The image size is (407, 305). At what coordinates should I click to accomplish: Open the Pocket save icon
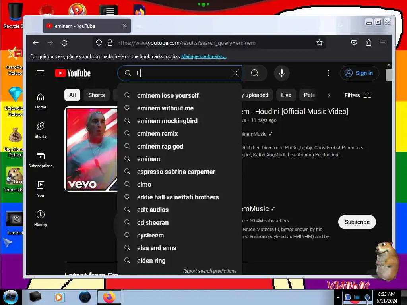pyautogui.click(x=354, y=42)
